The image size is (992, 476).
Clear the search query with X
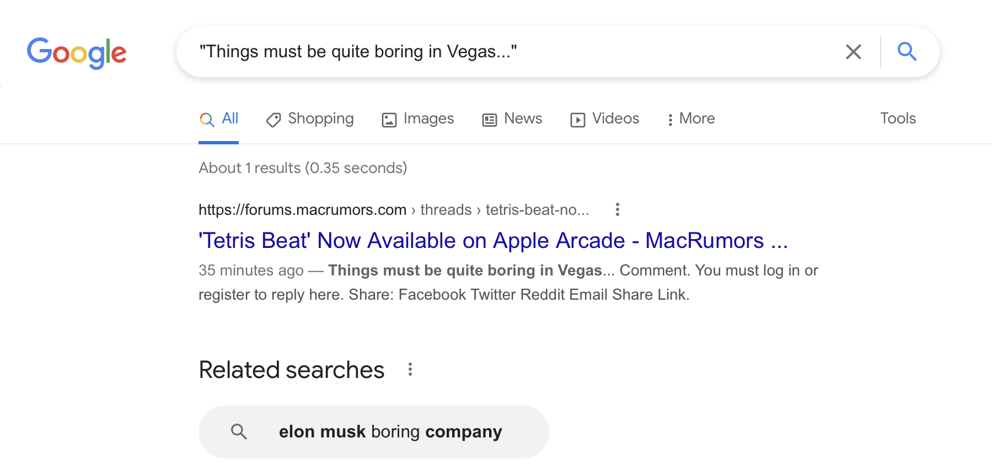click(x=853, y=52)
